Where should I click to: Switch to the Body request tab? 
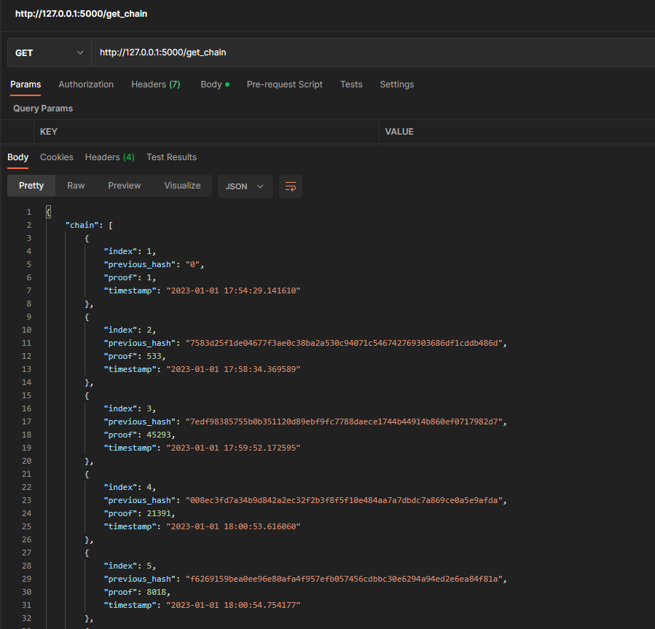pos(211,84)
